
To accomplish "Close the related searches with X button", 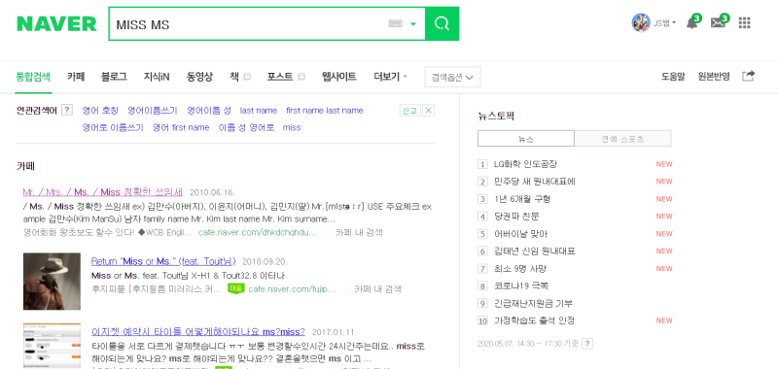I will (429, 111).
